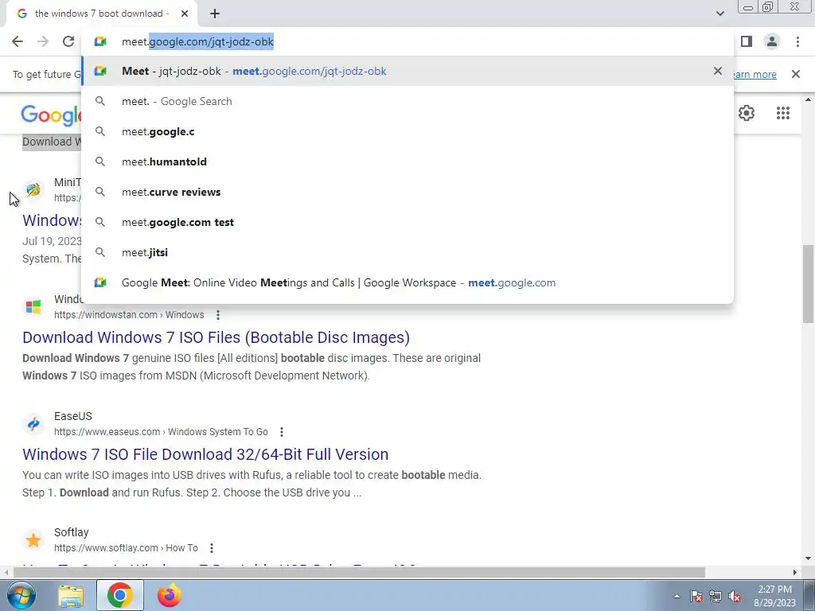The image size is (815, 611).
Task: Click the Softlay star favicon
Action: [x=33, y=540]
